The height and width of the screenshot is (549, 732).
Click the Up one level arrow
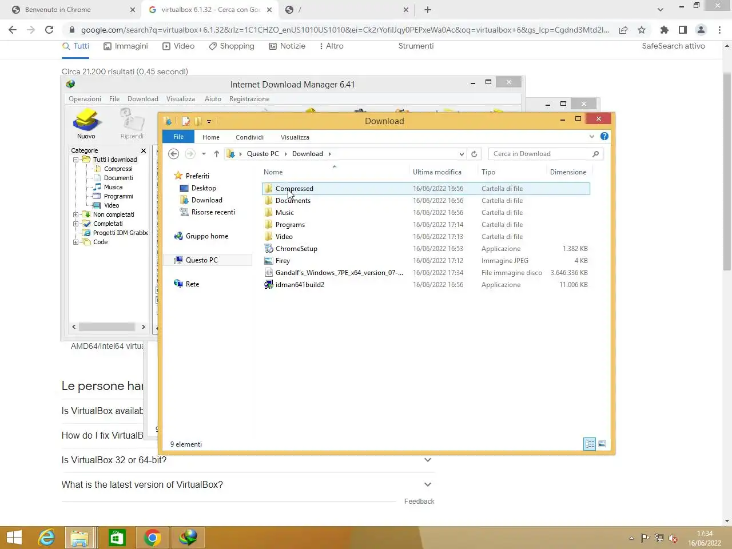(x=217, y=154)
